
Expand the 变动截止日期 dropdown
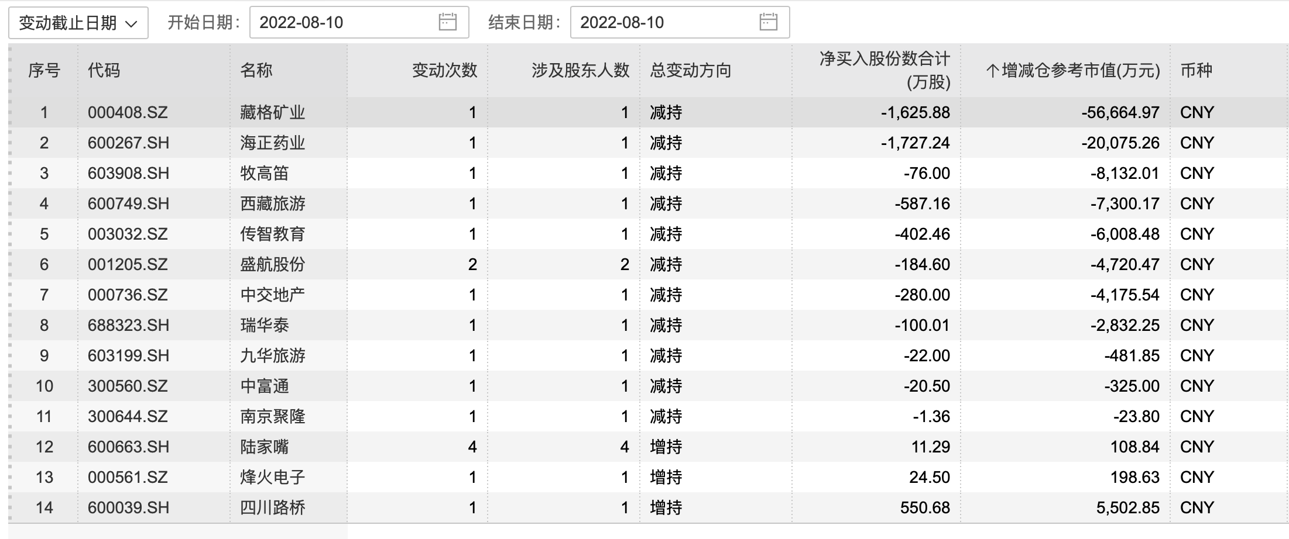coord(78,23)
